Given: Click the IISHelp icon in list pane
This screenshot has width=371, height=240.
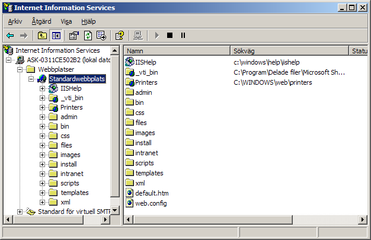Looking at the screenshot, I should coord(130,62).
